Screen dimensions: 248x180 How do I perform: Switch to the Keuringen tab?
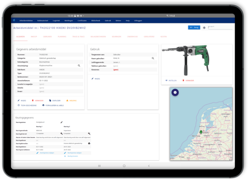tap(116, 36)
